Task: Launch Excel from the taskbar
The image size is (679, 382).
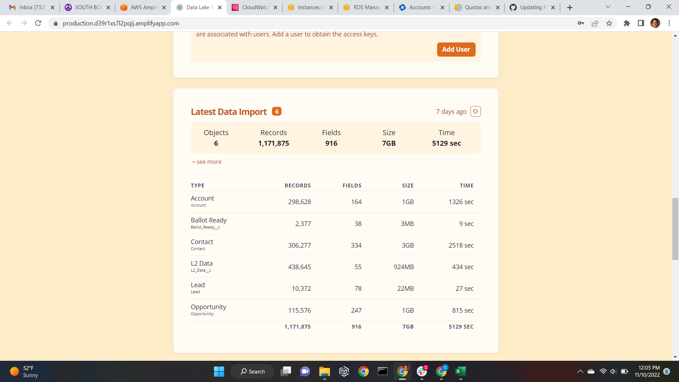Action: click(460, 371)
